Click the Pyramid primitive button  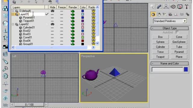[179, 52]
